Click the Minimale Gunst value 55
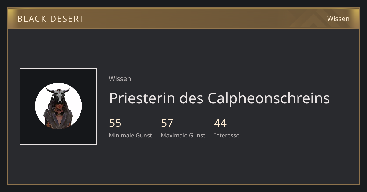Screen dimensions: 367x192 115,123
